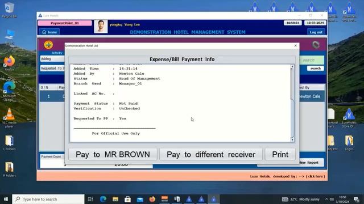Viewport: 364px width, 204px height.
Task: Click the round hotel emblem logo icon
Action: tap(48, 45)
